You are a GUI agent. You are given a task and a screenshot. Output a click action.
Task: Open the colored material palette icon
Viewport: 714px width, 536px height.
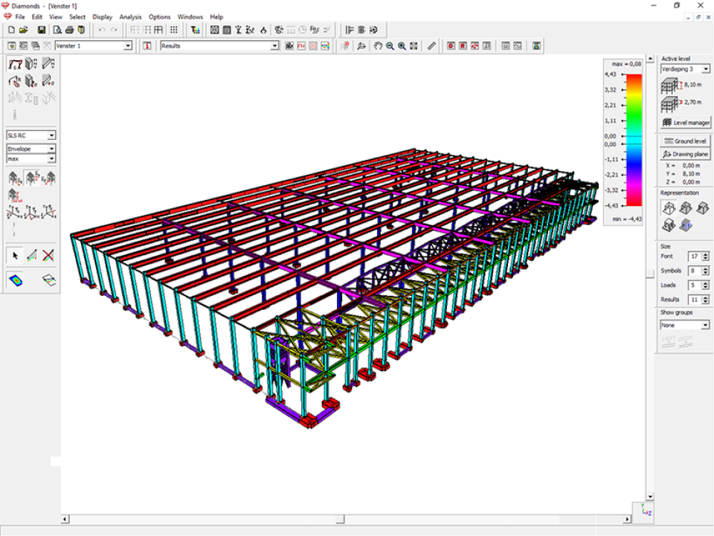tap(196, 30)
